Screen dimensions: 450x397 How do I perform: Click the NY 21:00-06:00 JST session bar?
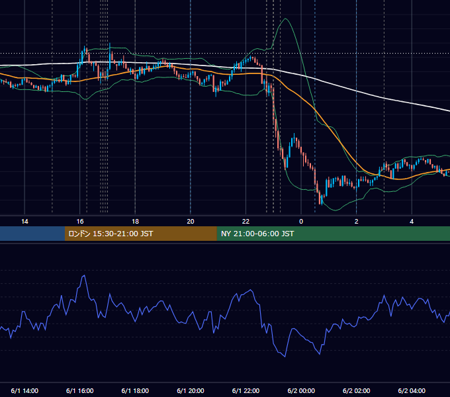click(333, 234)
